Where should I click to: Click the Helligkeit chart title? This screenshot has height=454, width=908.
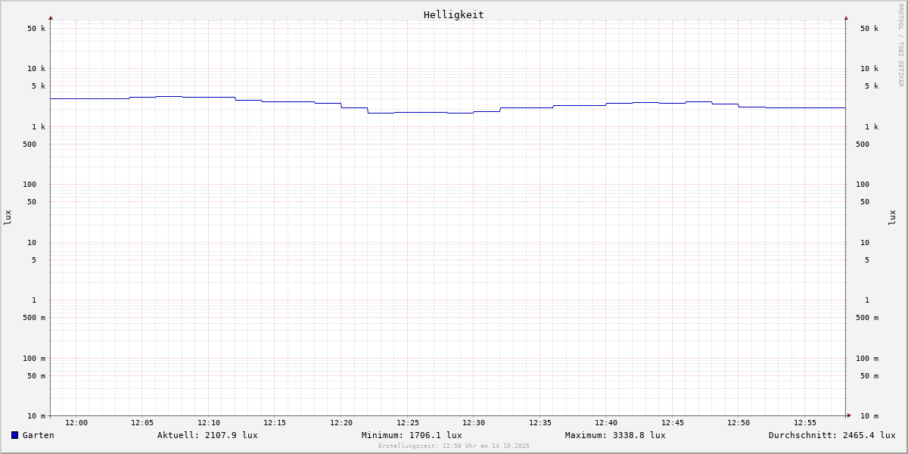(x=453, y=14)
